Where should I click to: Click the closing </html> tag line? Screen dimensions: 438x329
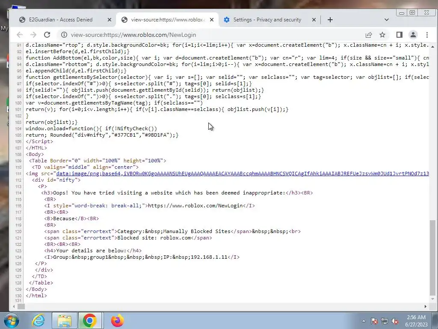click(x=36, y=296)
